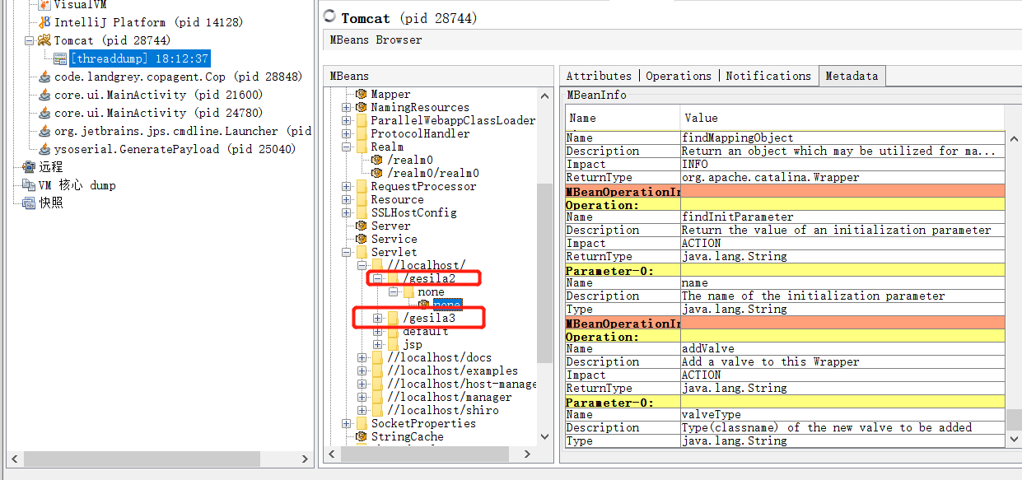Click the Server MBean icon

tap(361, 226)
